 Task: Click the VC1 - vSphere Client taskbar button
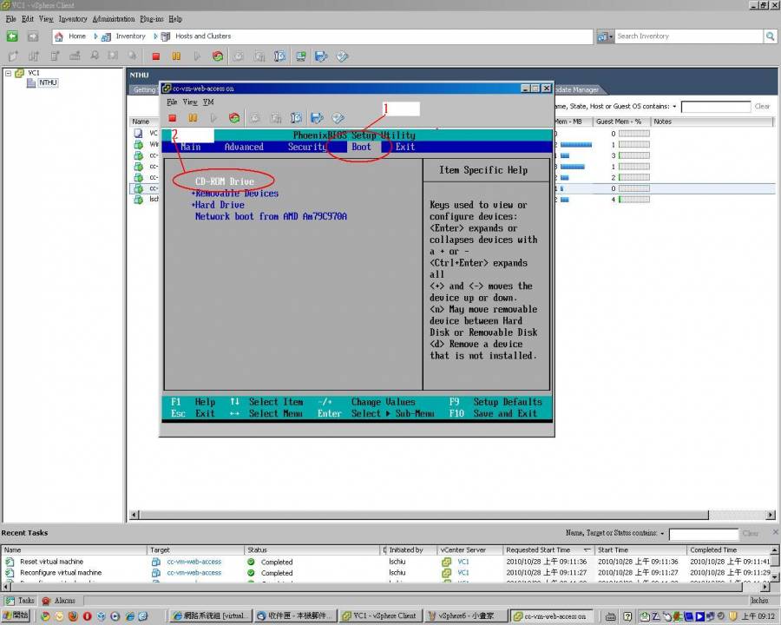378,615
